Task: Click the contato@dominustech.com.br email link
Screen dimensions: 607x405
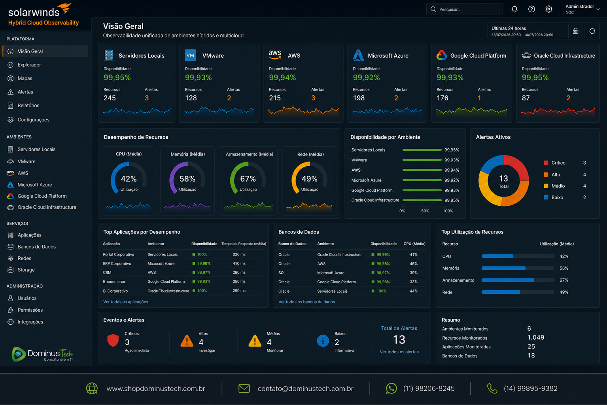Action: [306, 388]
